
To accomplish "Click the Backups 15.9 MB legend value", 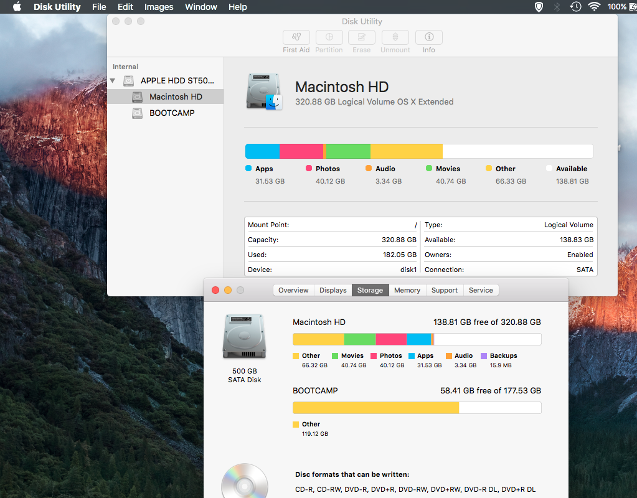I will point(501,365).
